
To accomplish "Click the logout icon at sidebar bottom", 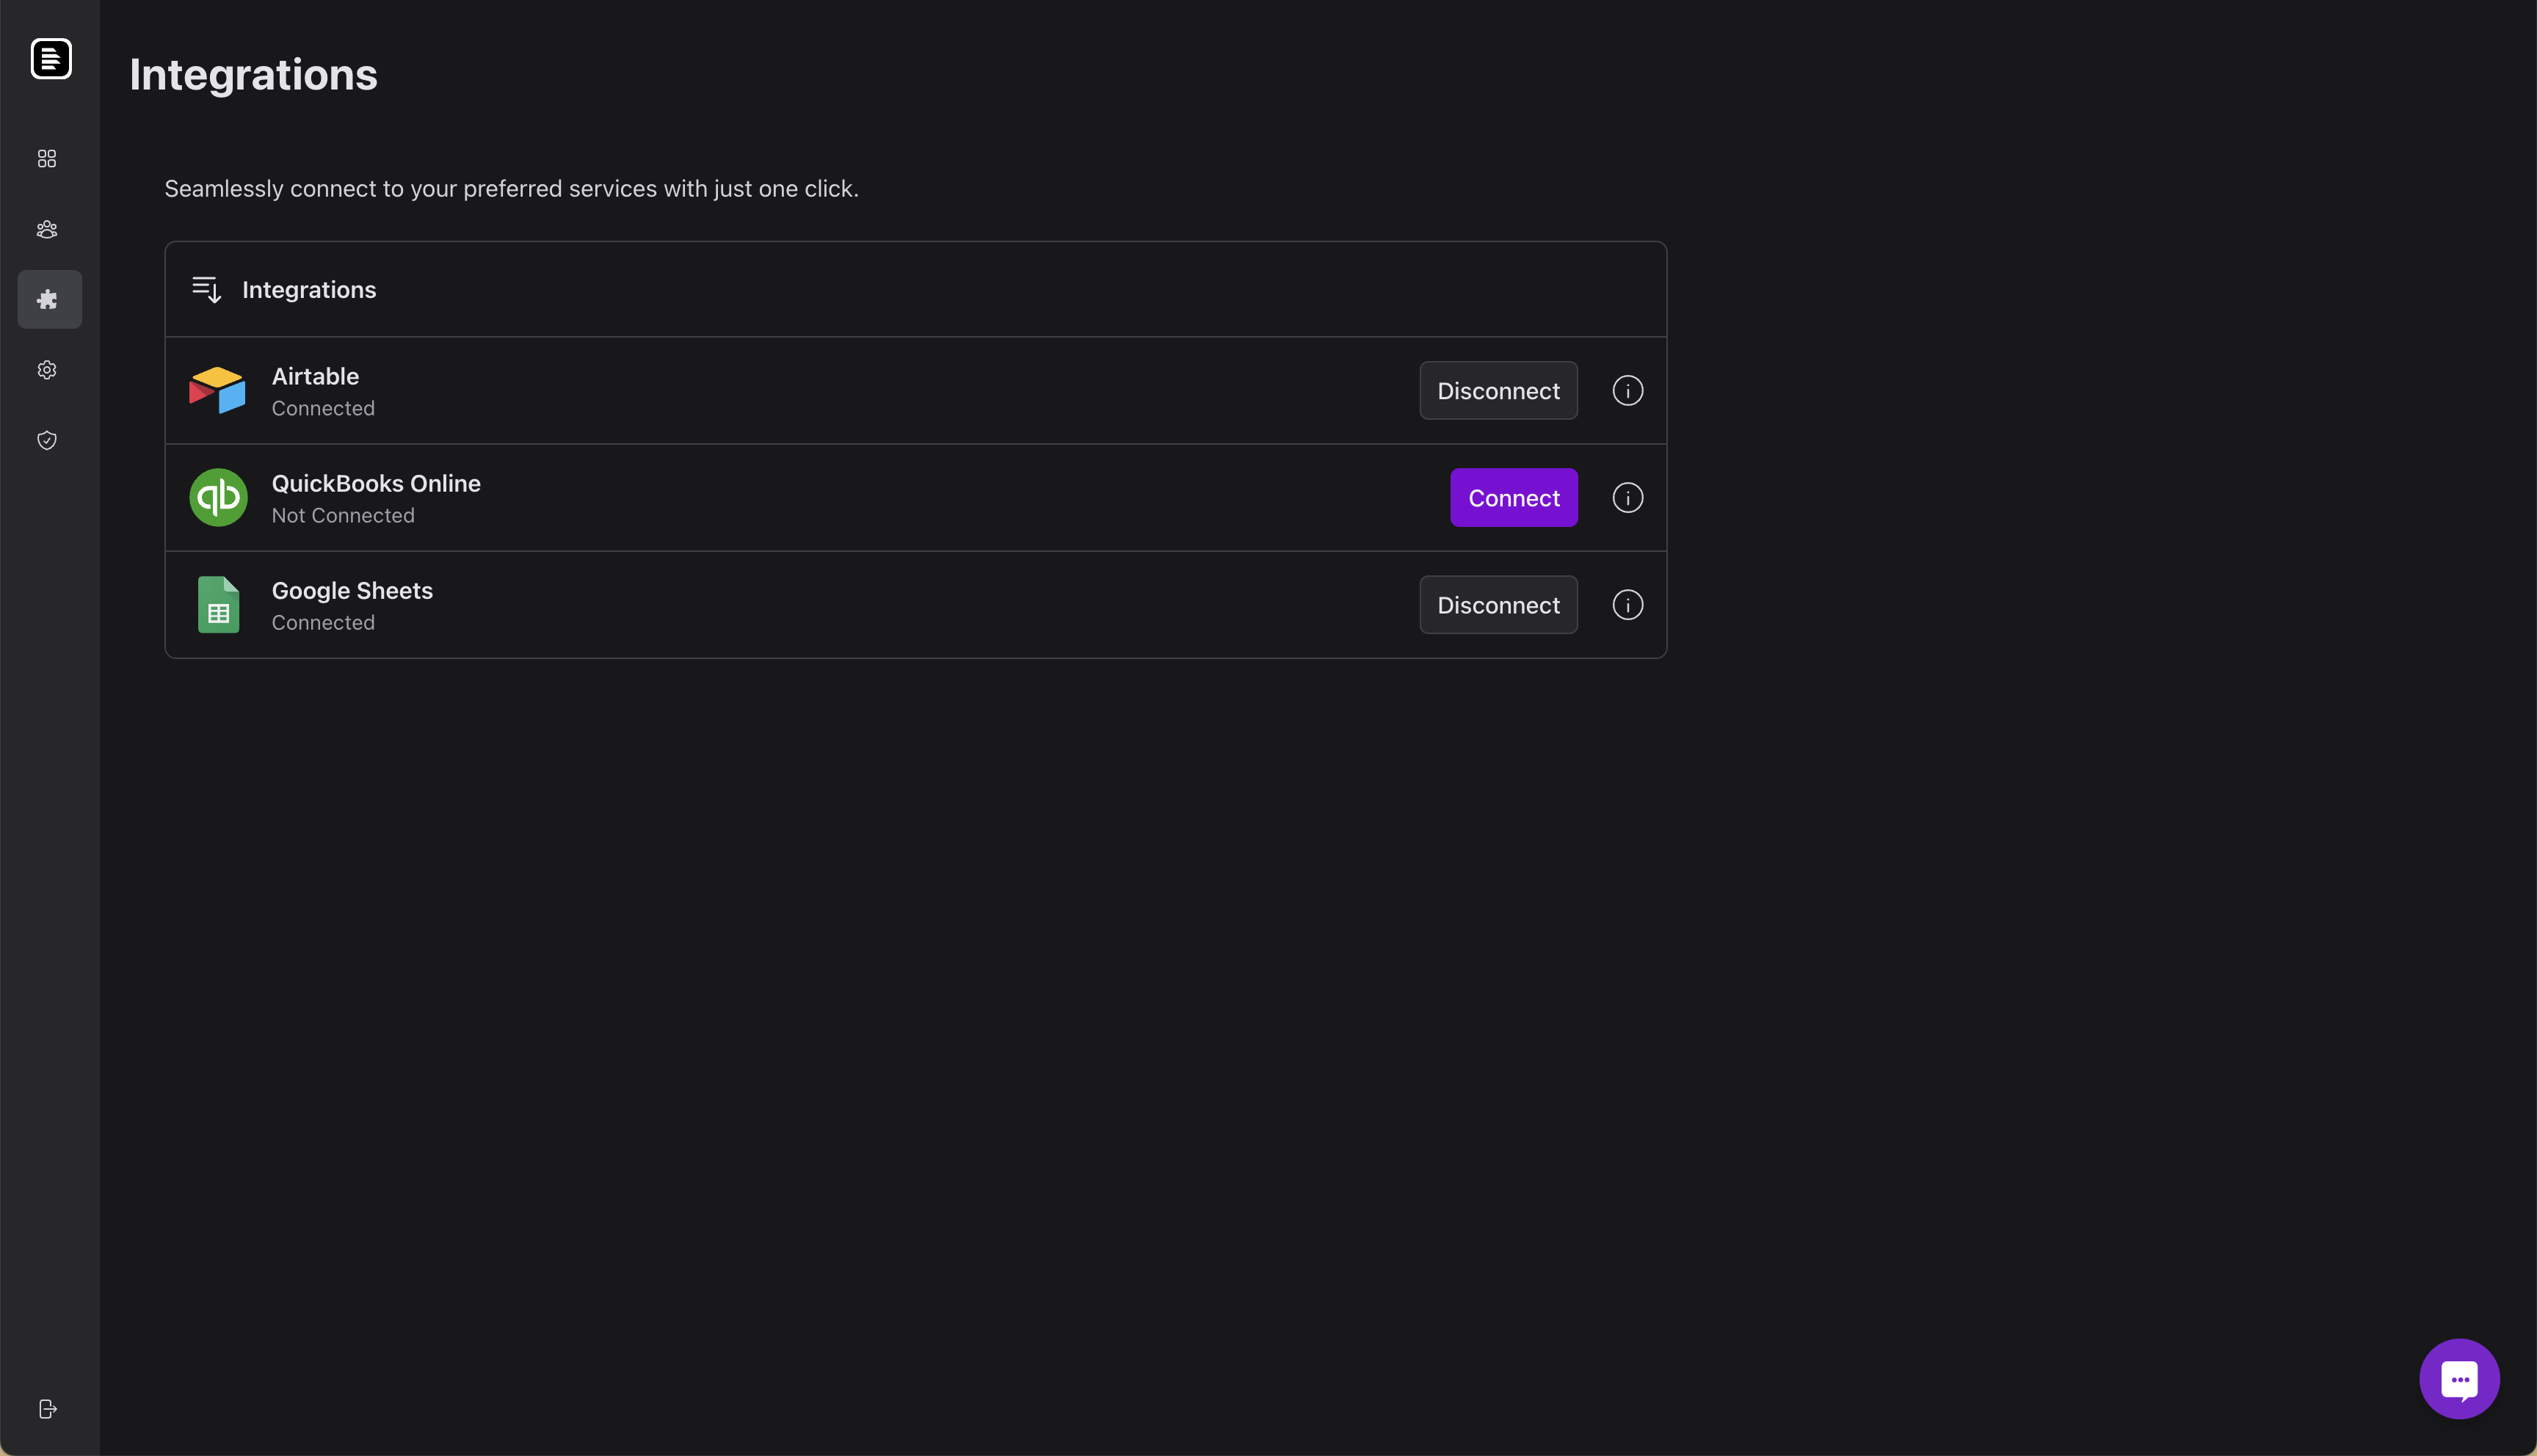I will pos(47,1409).
